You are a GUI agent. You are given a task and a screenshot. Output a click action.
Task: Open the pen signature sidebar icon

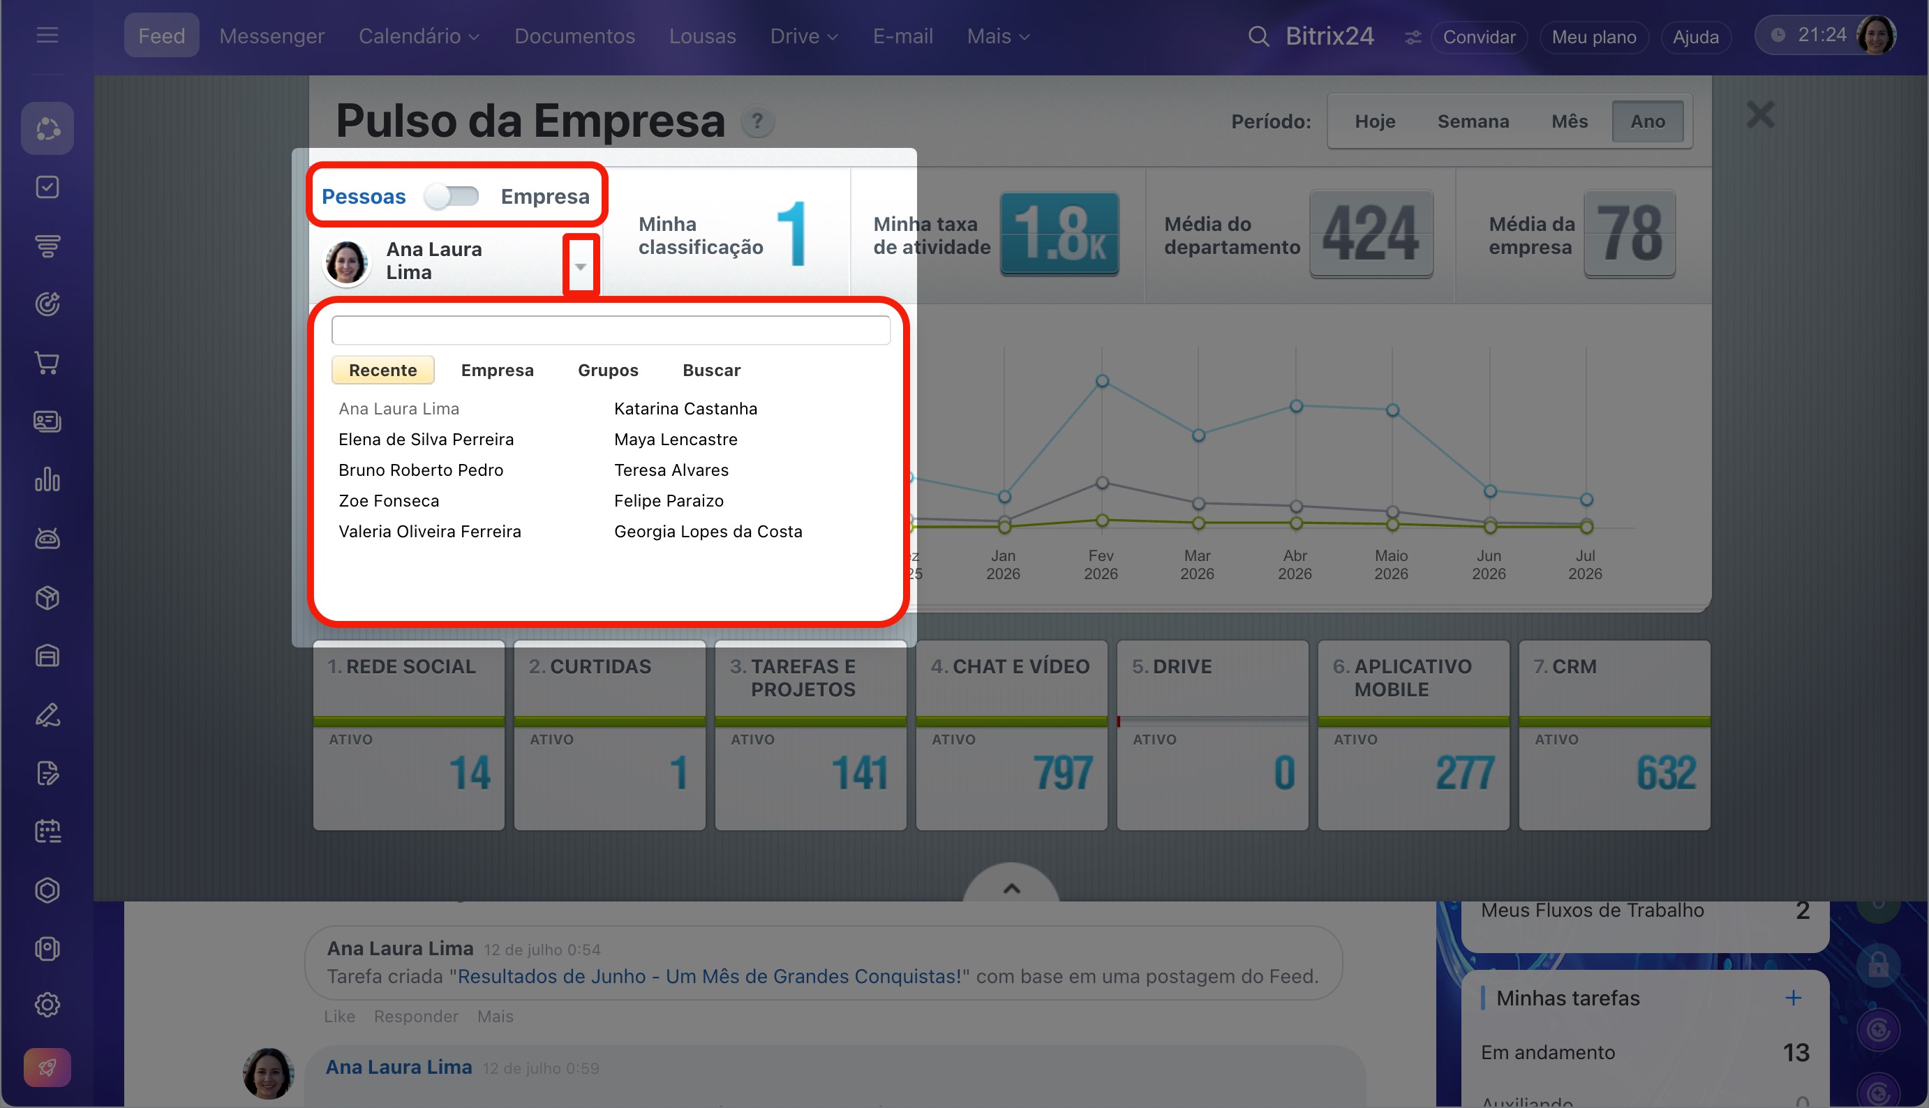point(47,714)
